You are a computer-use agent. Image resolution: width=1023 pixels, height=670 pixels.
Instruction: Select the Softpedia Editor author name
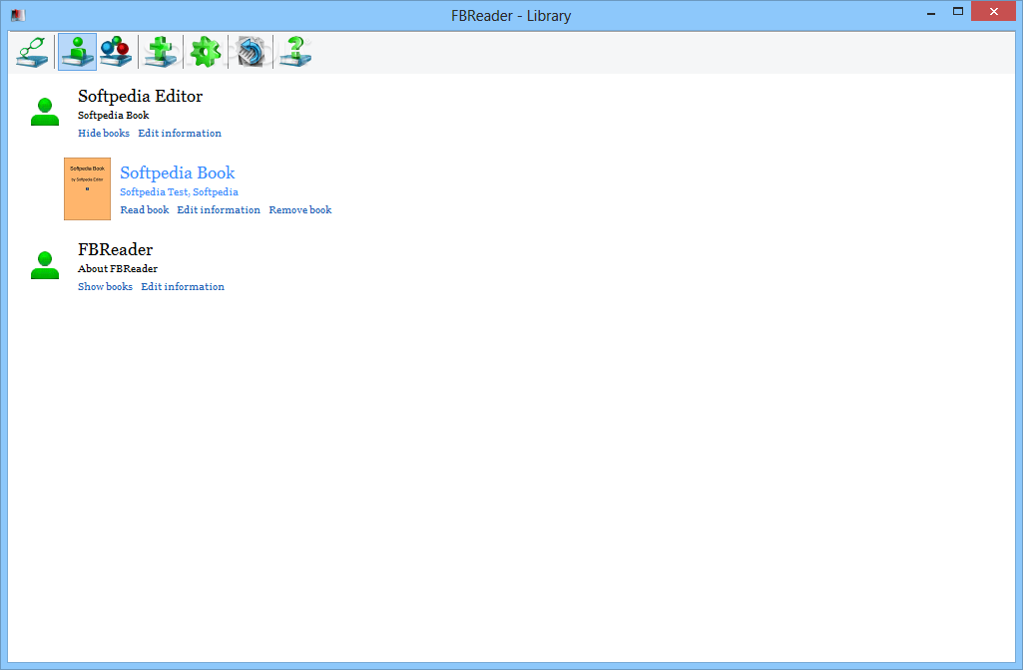(x=141, y=96)
